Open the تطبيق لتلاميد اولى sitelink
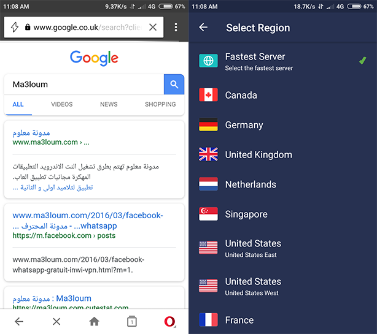This screenshot has height=334, width=377. click(53, 188)
